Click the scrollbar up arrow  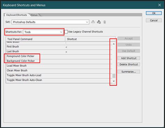tap(114, 44)
